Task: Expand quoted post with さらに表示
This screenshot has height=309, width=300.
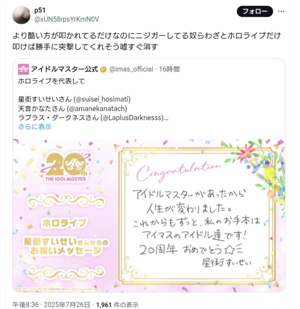Action: [x=35, y=126]
